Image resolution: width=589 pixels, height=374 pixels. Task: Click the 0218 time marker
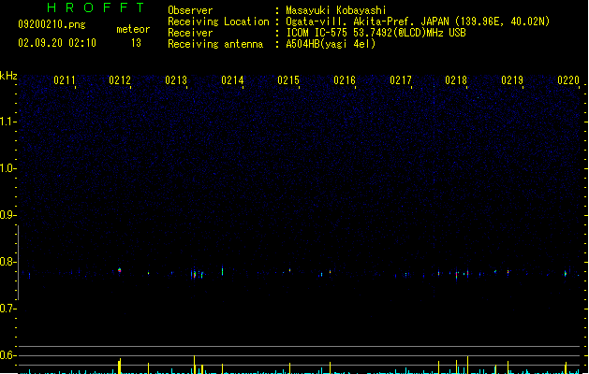(456, 80)
